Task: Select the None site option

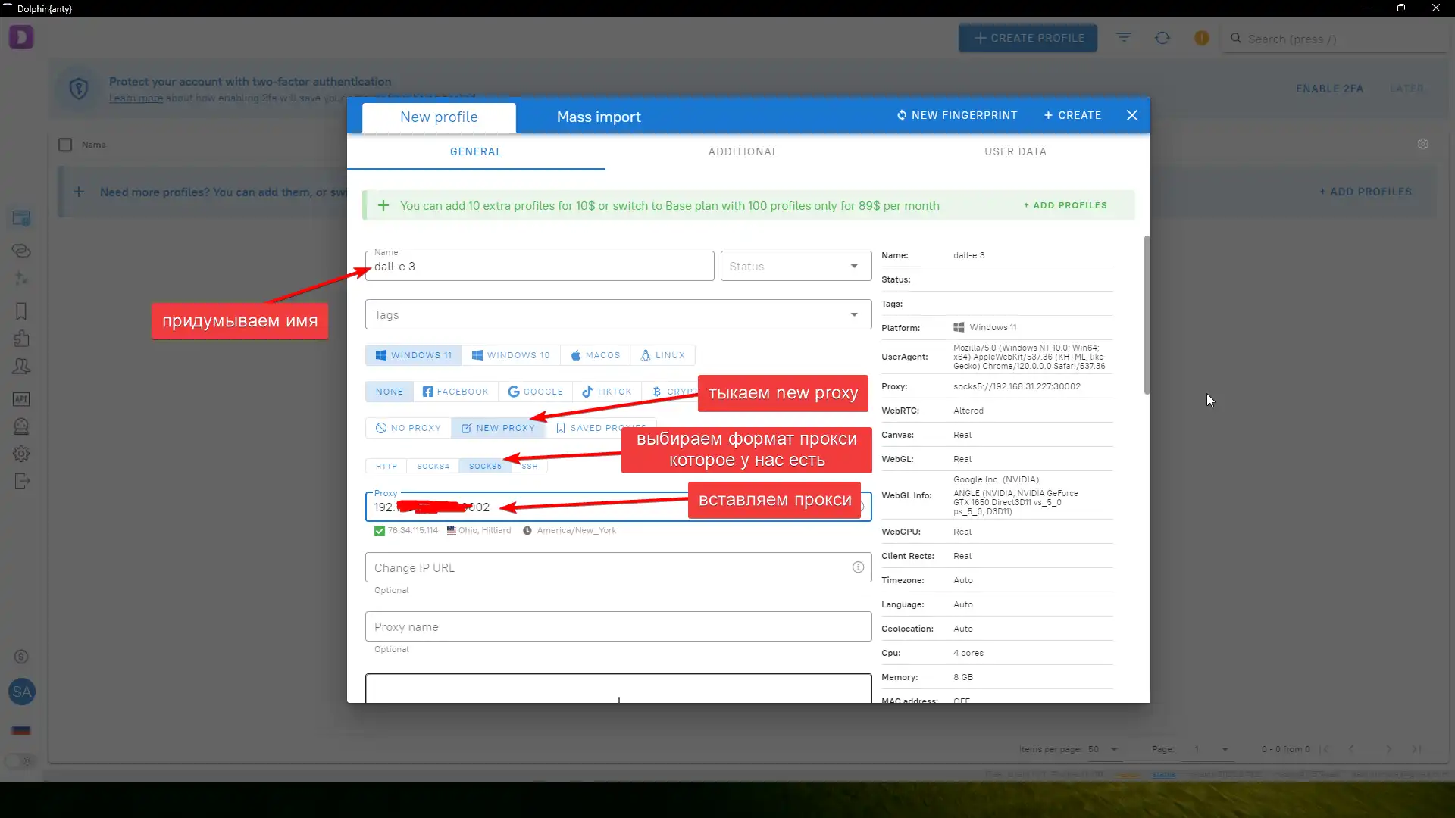Action: point(390,392)
